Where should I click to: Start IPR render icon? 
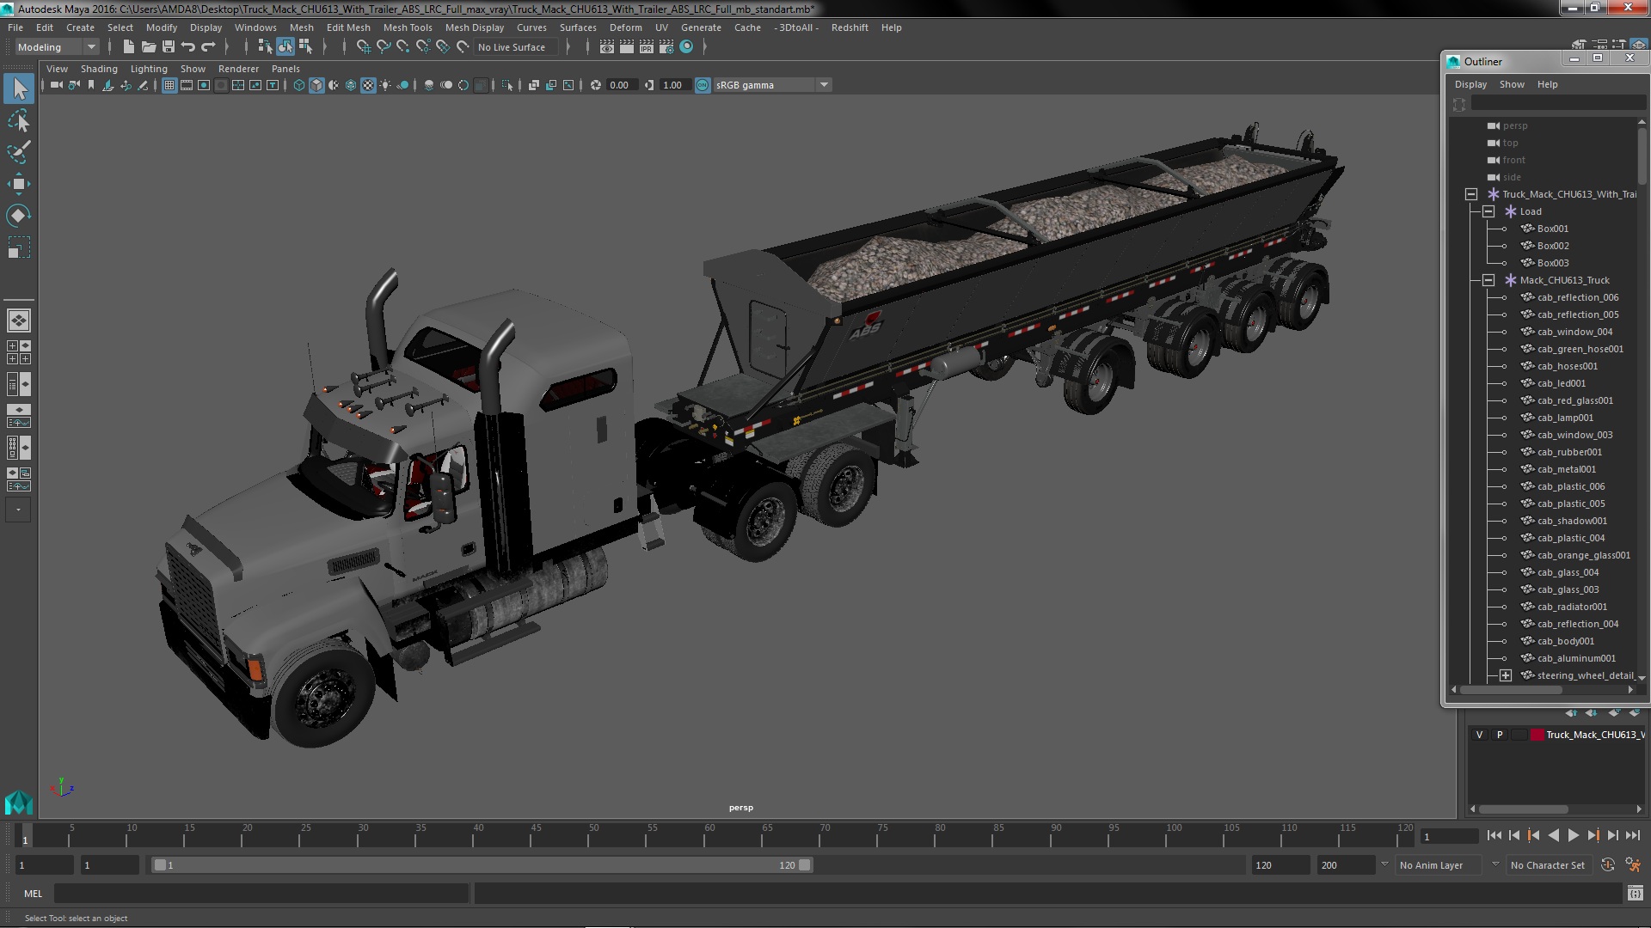click(646, 47)
